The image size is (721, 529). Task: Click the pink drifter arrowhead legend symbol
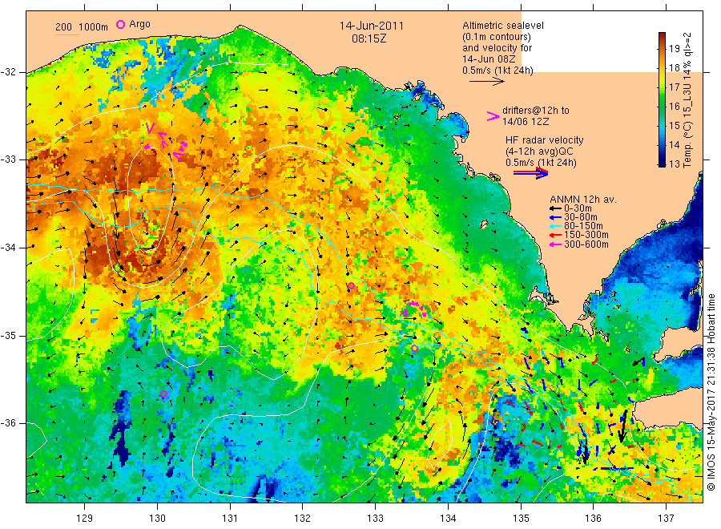(493, 116)
